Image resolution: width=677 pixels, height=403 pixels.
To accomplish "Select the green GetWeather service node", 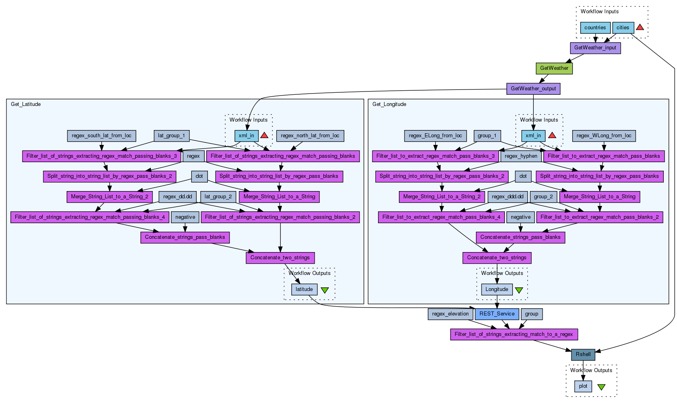I will [554, 68].
